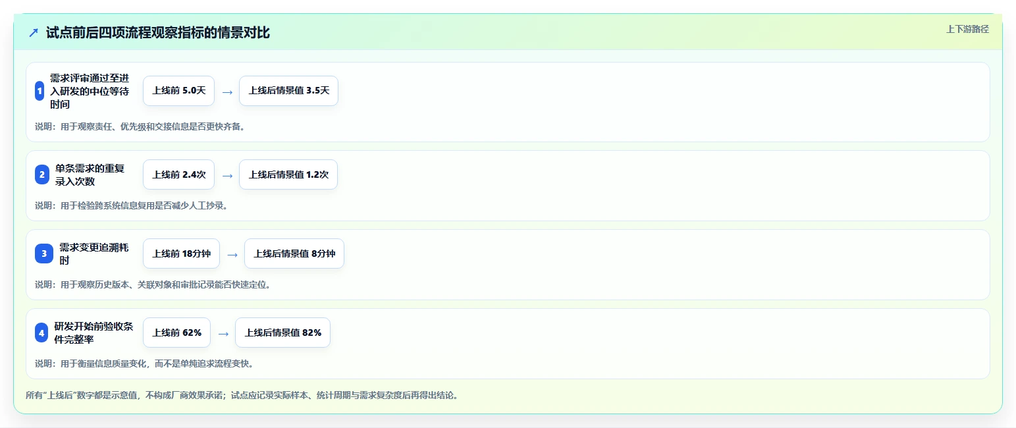Click the note about 衡量信息质量变化
This screenshot has width=1016, height=428.
(x=144, y=363)
